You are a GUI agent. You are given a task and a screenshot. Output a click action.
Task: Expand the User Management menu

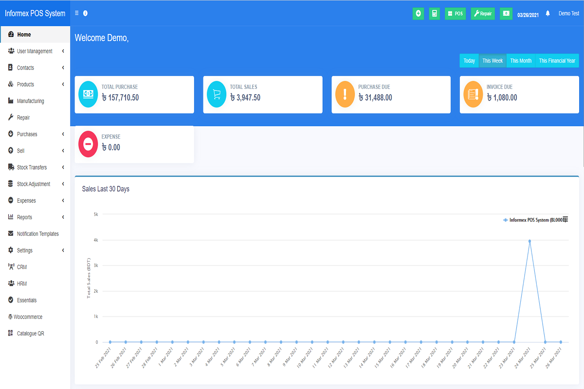pos(35,51)
